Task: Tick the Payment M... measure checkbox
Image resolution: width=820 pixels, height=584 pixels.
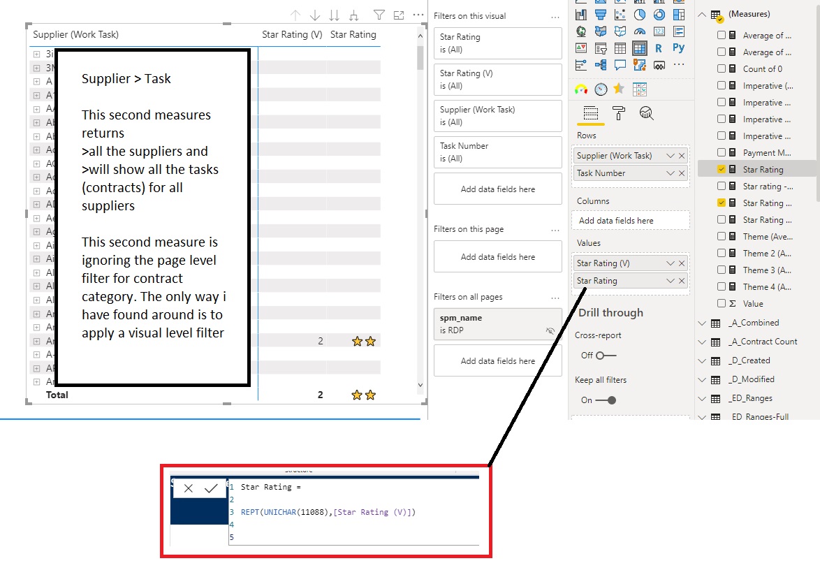Action: click(x=722, y=153)
